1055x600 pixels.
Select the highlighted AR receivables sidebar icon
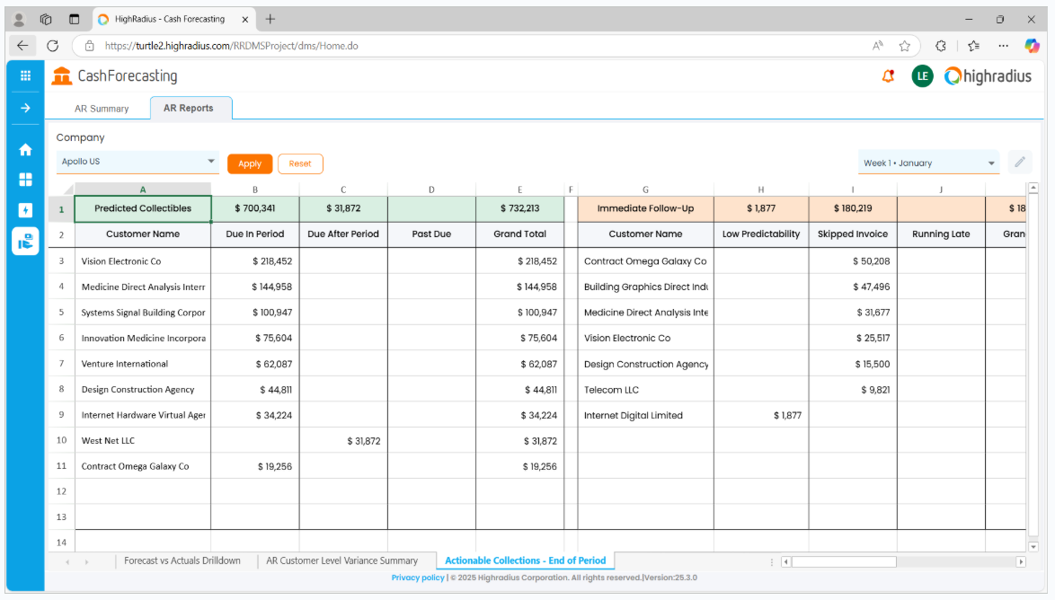(x=25, y=241)
